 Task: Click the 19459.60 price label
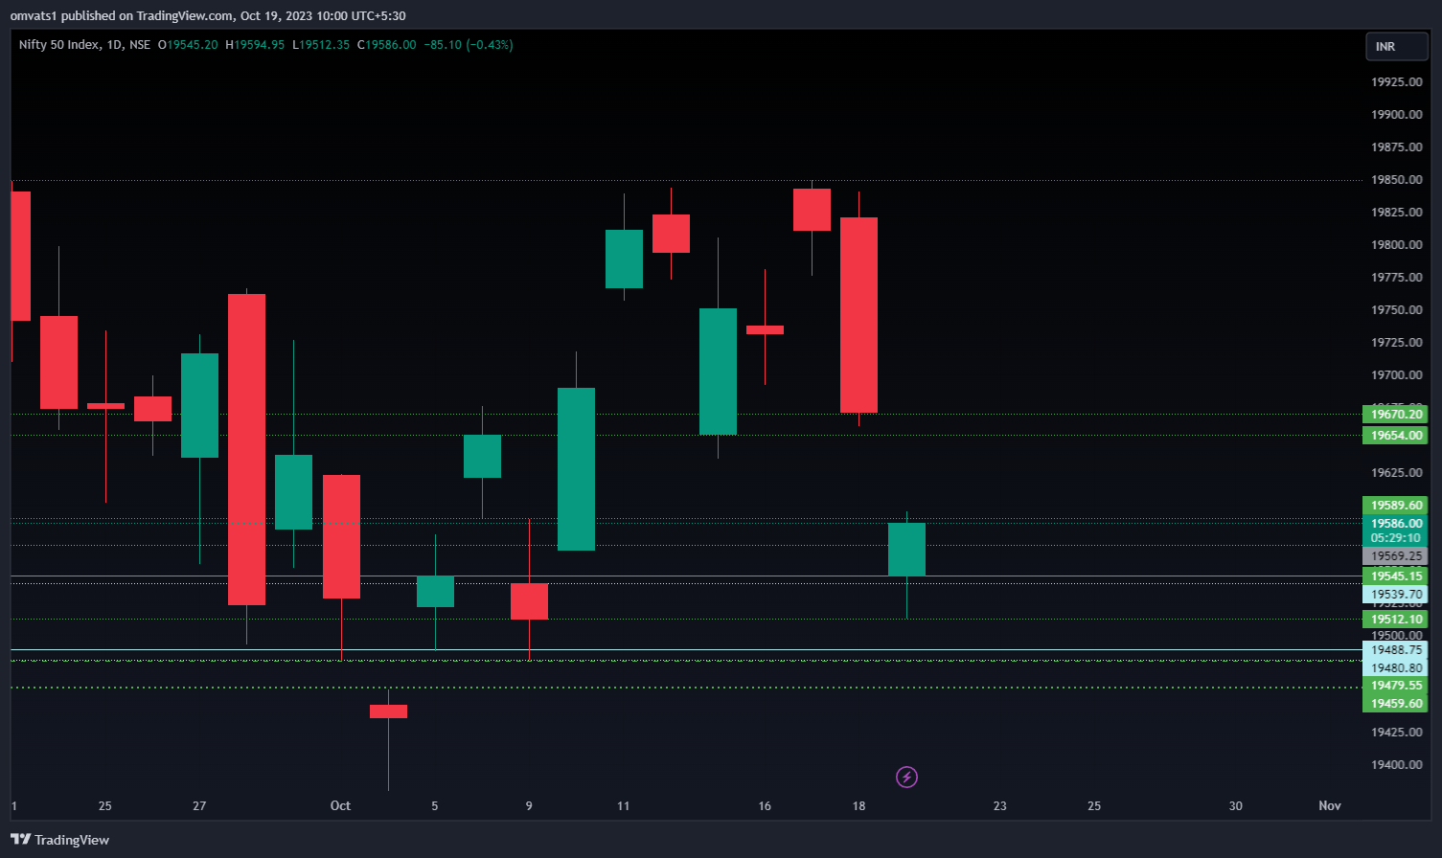[x=1395, y=704]
